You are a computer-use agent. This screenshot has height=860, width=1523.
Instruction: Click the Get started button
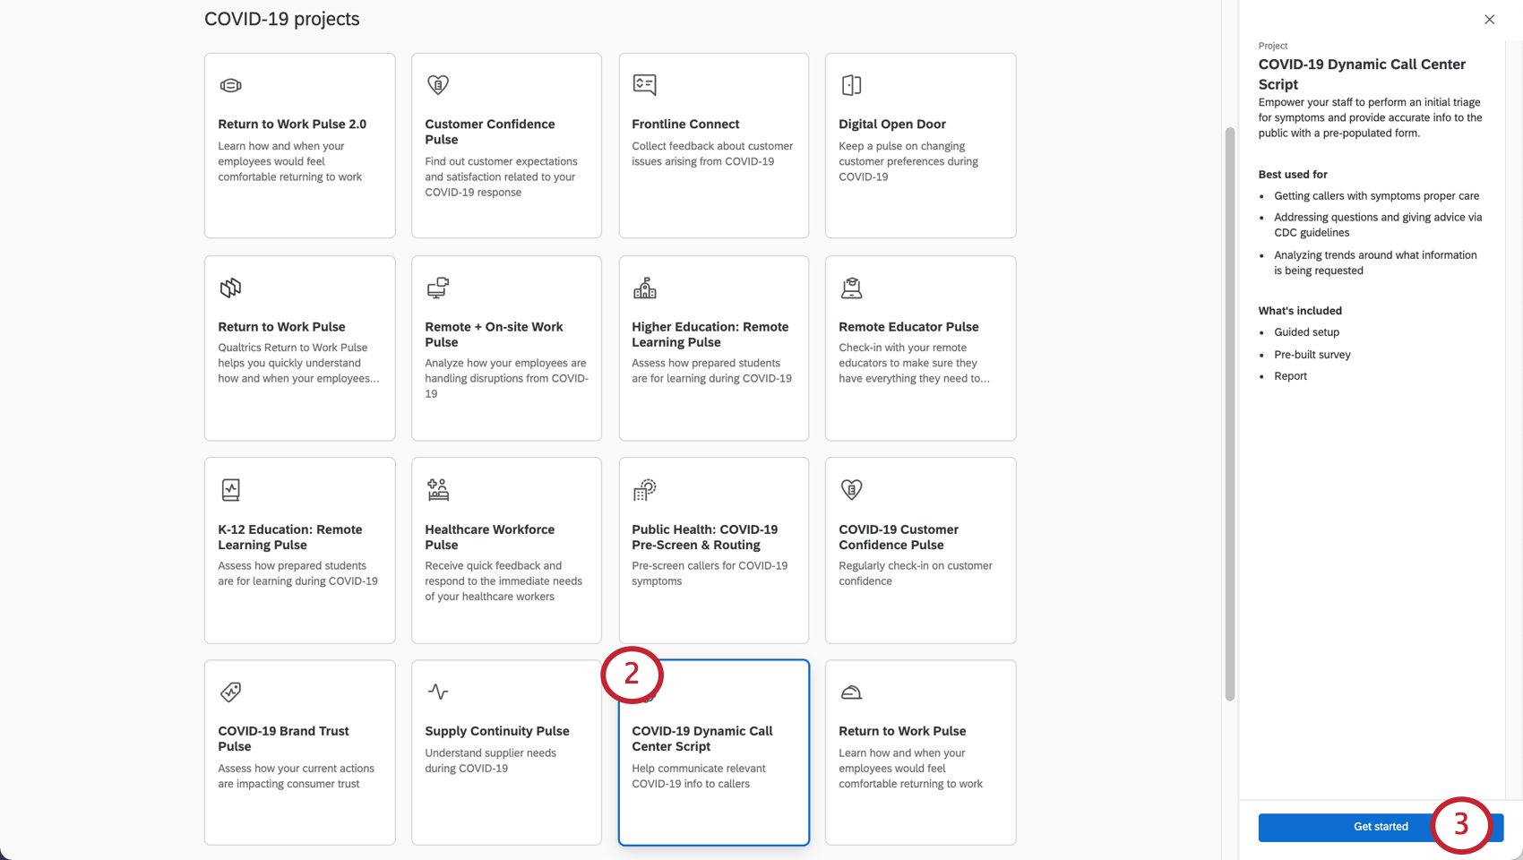coord(1381,827)
